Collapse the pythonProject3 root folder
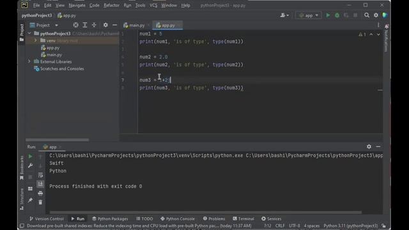Screen dimensions: 409x230 point(29,33)
